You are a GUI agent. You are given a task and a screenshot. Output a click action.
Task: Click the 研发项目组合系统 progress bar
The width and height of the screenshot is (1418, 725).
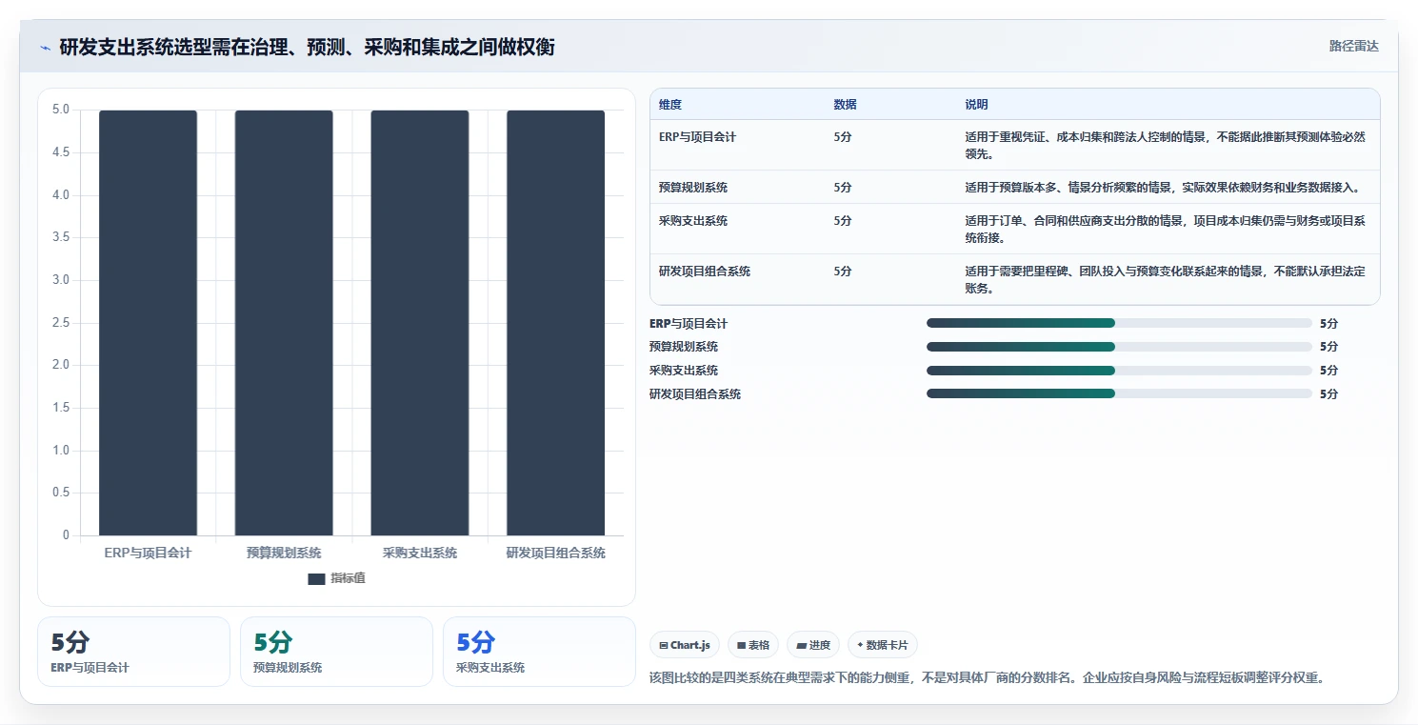point(1119,393)
